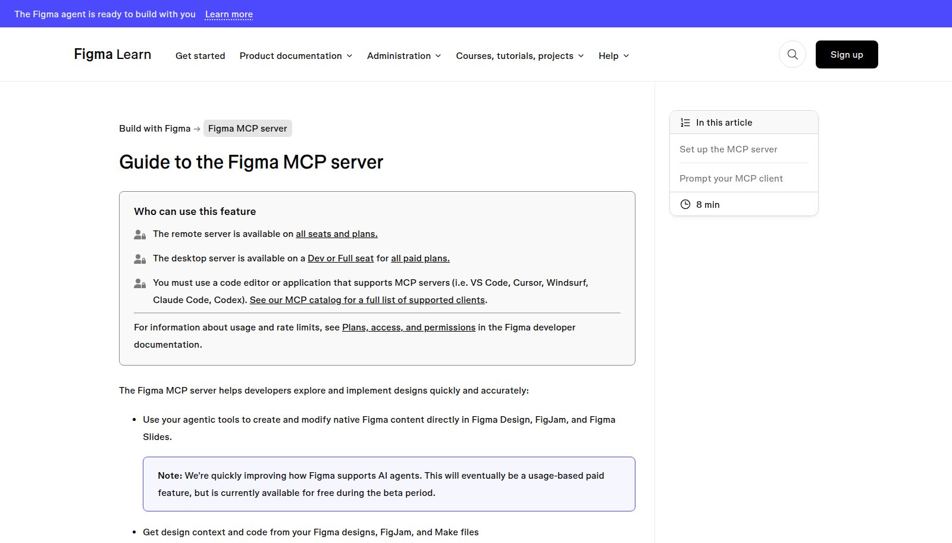Open the Dev or Full seat link
952x543 pixels.
coord(341,258)
